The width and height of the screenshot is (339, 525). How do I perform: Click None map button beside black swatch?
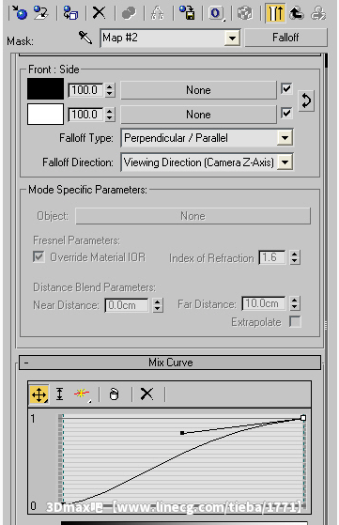tap(198, 90)
